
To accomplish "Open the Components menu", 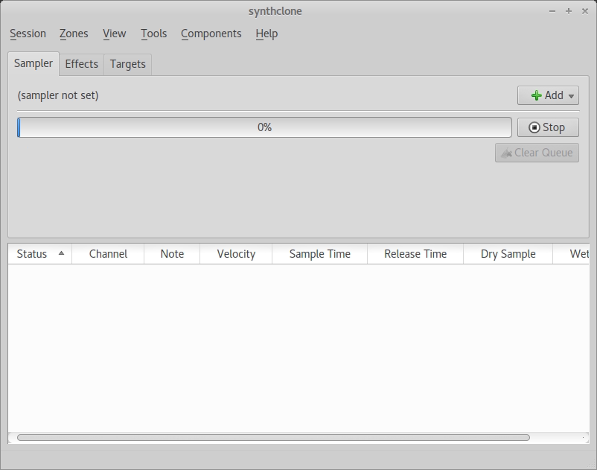I will pyautogui.click(x=211, y=34).
